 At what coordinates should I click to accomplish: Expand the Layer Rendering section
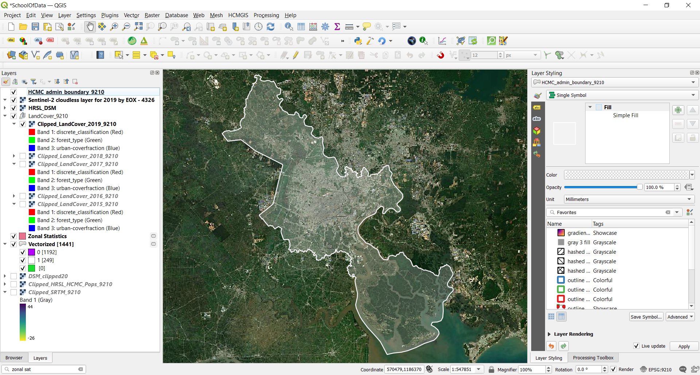pos(549,334)
